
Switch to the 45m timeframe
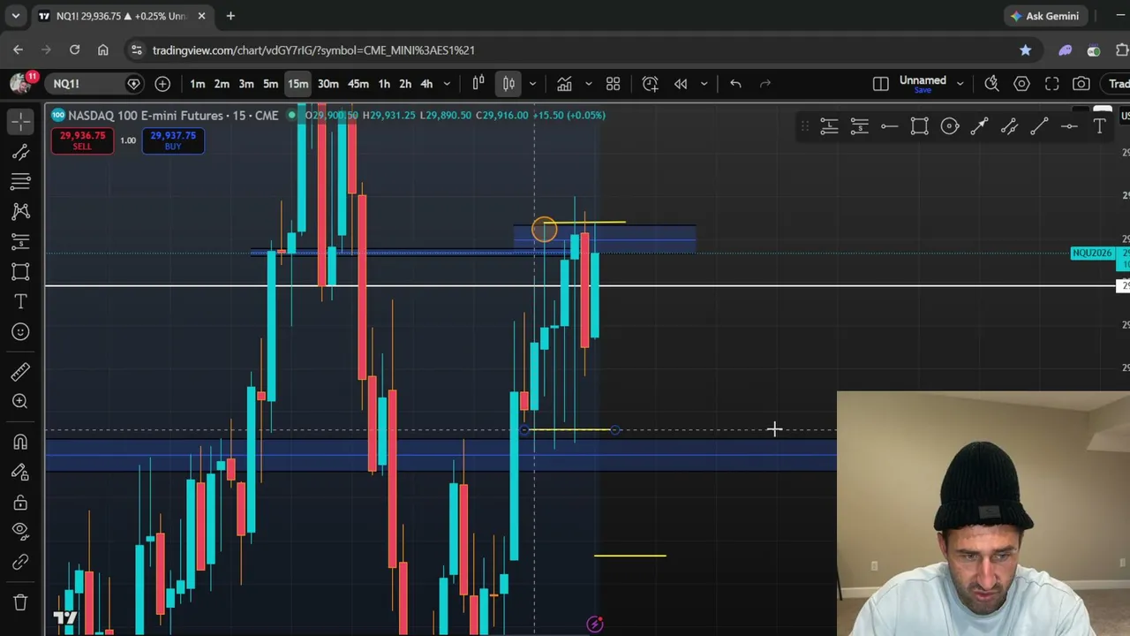[358, 84]
